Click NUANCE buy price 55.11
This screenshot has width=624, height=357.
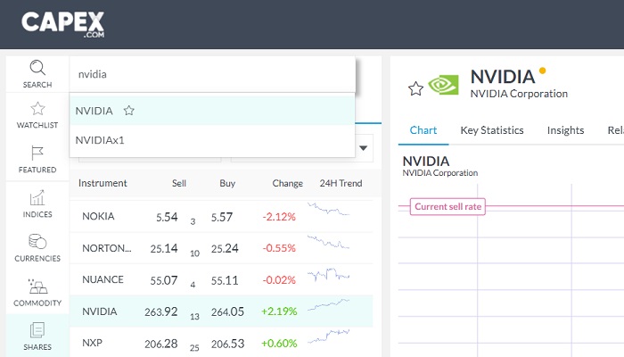click(x=225, y=280)
